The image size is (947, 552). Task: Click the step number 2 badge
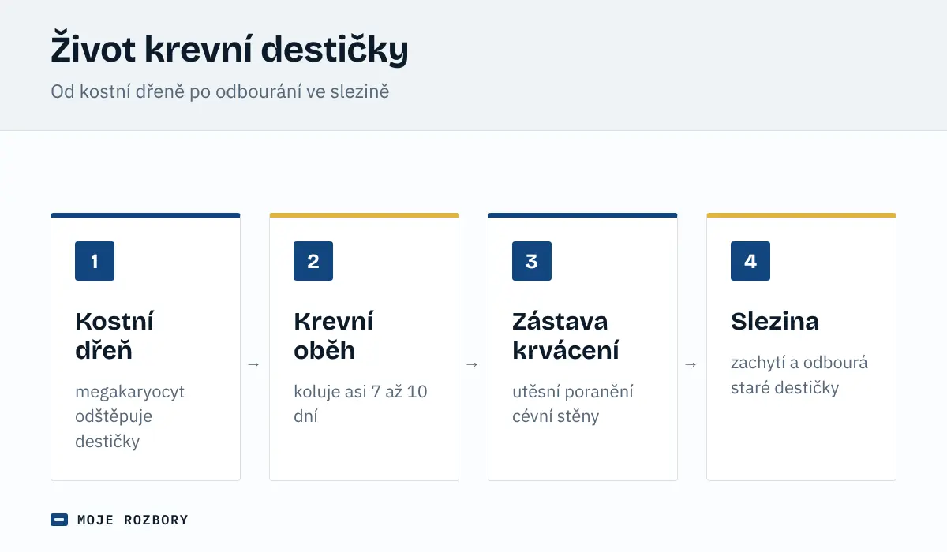313,261
